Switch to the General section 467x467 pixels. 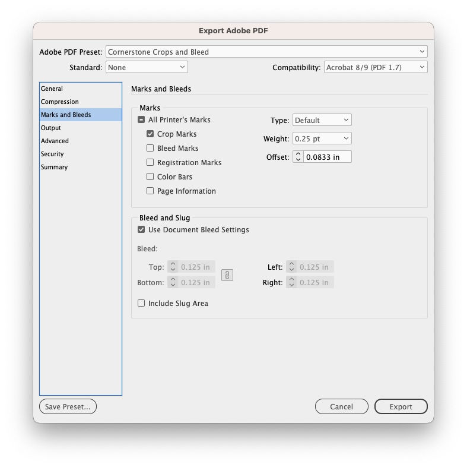click(52, 89)
